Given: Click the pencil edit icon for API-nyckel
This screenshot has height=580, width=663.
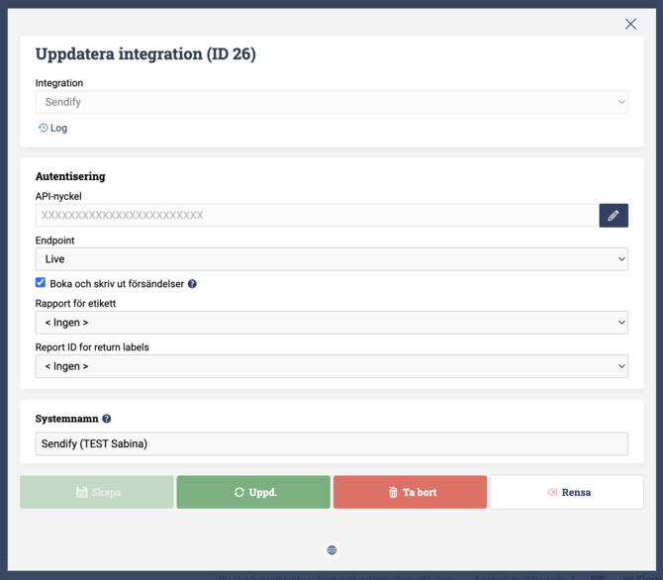Looking at the screenshot, I should tap(614, 216).
